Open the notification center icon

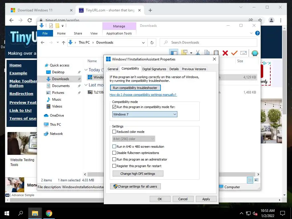click(283, 213)
